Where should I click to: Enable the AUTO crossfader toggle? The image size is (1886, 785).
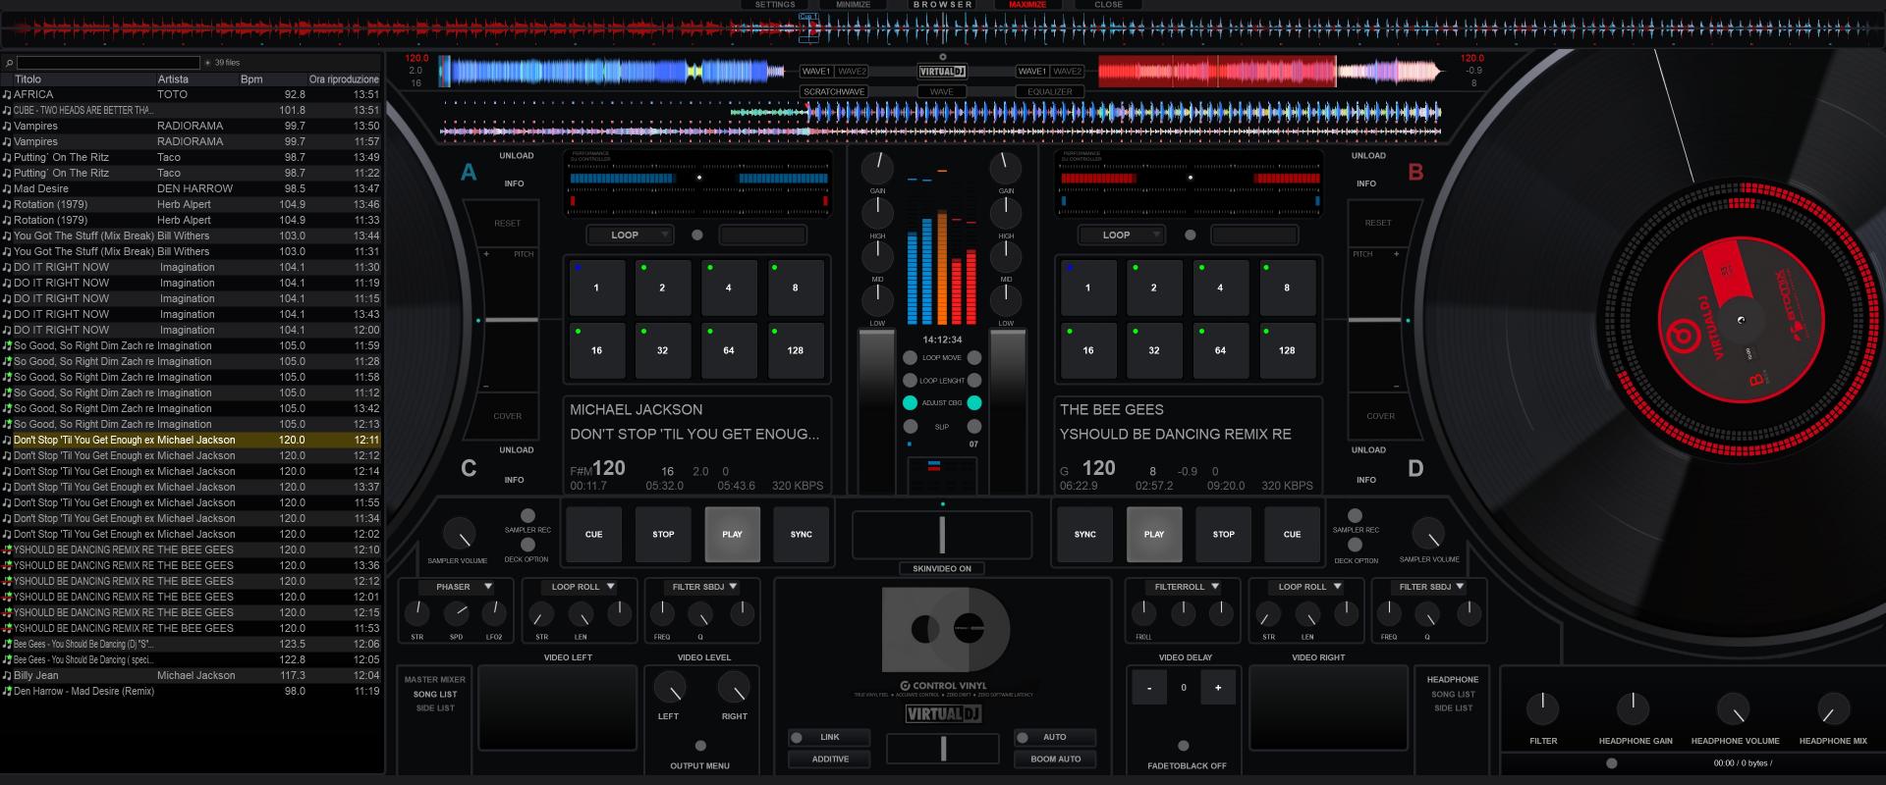point(1055,737)
